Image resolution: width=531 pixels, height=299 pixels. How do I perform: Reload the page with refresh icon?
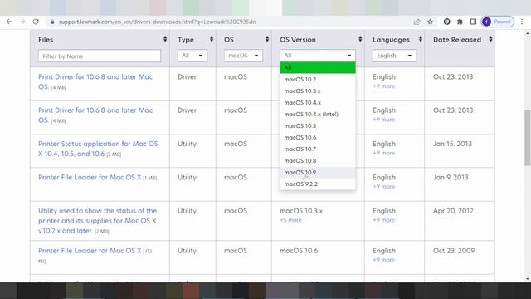[36, 22]
